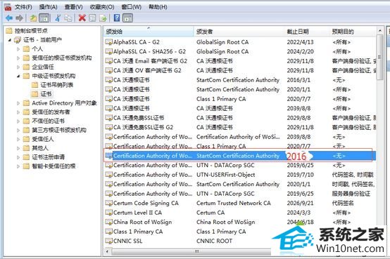Image resolution: width=390 pixels, height=259 pixels.
Task: Click the Up one level folder icon
Action: click(x=33, y=18)
